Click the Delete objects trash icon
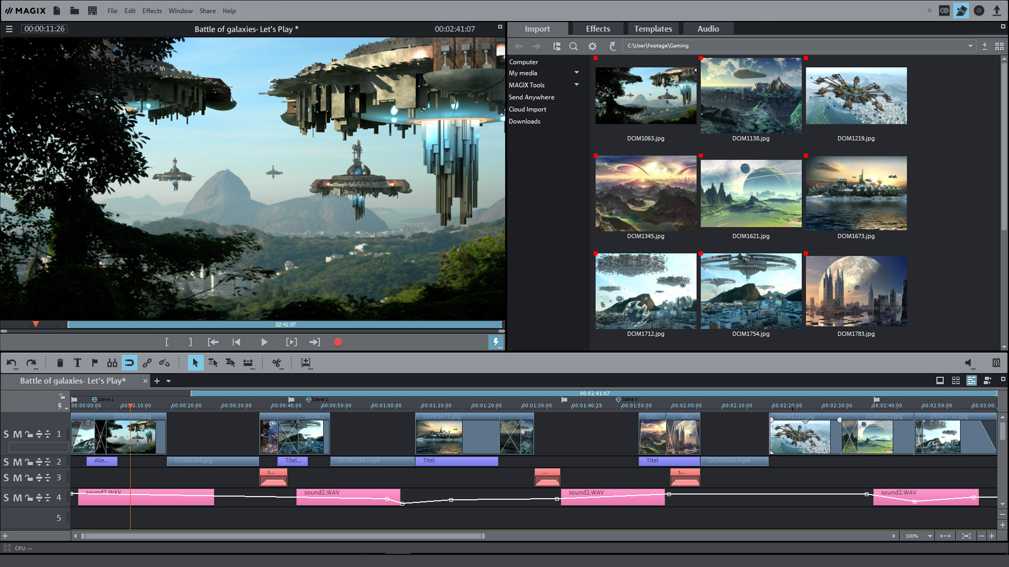 60,363
